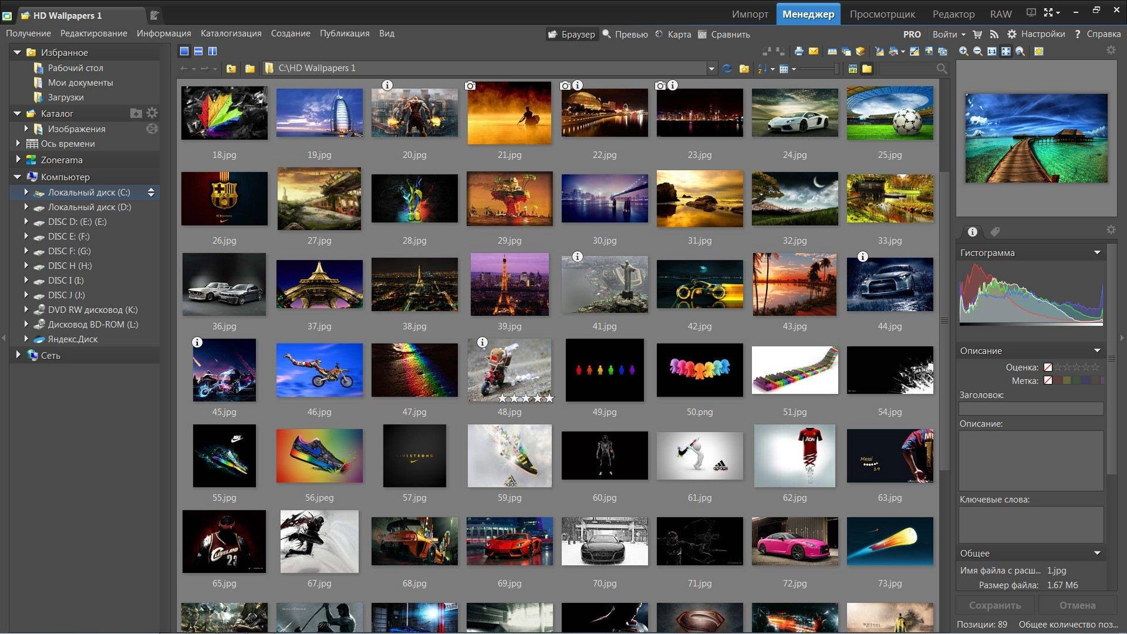This screenshot has width=1127, height=634.
Task: Collapse the Избранное tree section
Action: 18,52
